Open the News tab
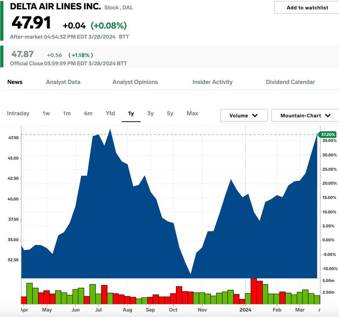Screen dimensions: 339x317 15,82
